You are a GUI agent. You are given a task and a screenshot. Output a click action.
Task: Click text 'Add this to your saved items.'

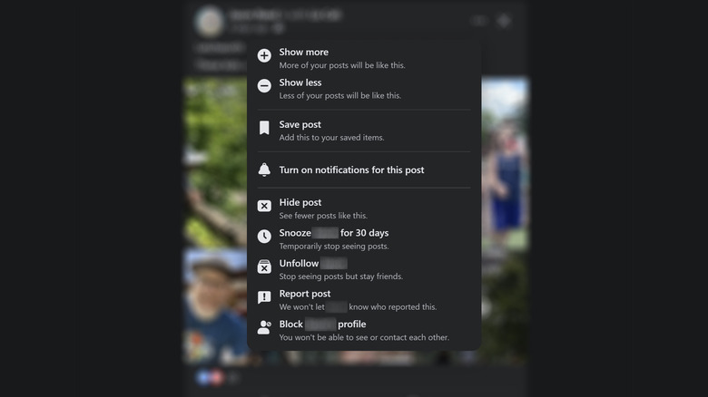[x=331, y=138]
